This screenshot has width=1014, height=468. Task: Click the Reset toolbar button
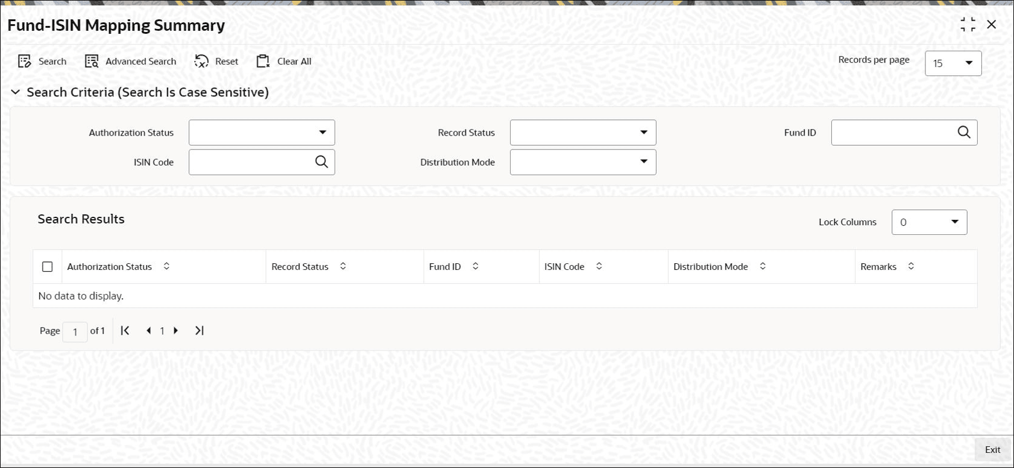216,61
